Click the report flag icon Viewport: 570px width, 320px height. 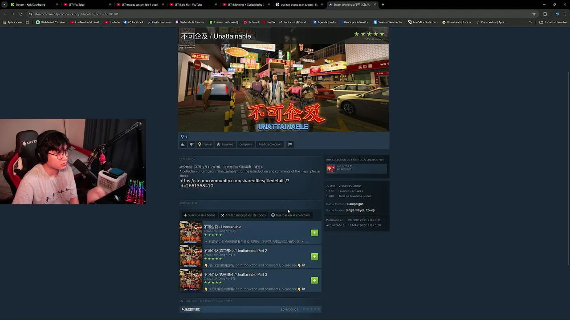pyautogui.click(x=289, y=144)
